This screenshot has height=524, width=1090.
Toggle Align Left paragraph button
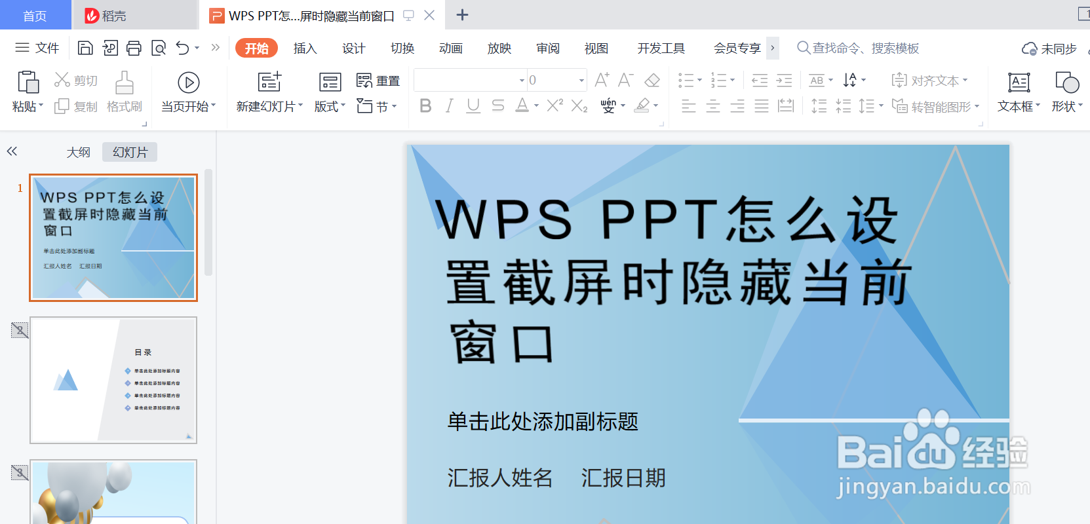(688, 105)
